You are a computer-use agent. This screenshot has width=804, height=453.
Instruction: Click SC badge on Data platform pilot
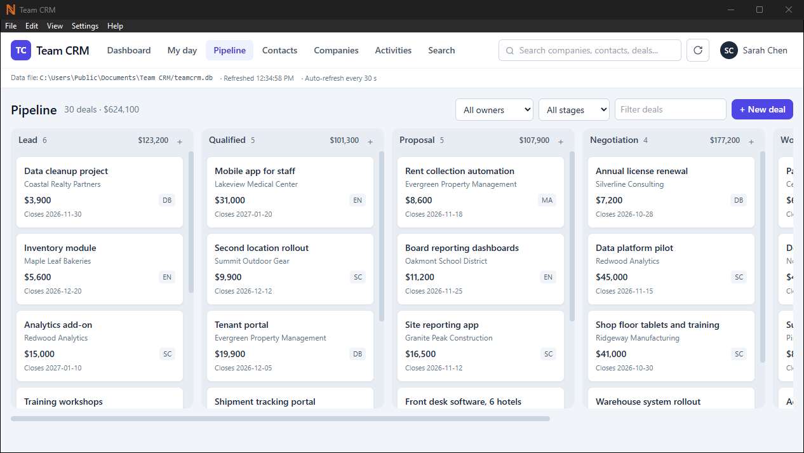point(739,277)
